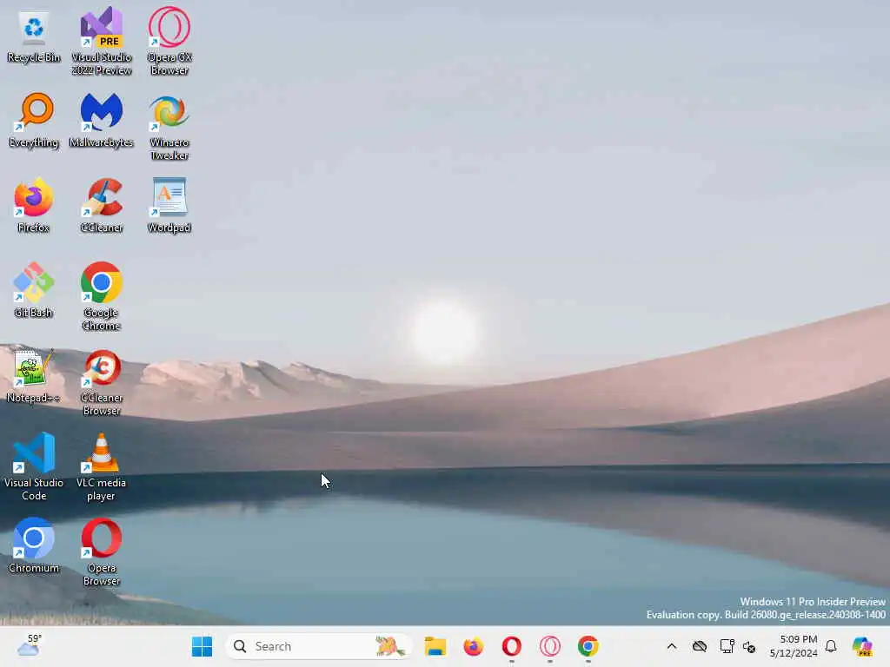Open the 5:09 PM clock and calendar
Image resolution: width=890 pixels, height=667 pixels.
click(x=794, y=646)
